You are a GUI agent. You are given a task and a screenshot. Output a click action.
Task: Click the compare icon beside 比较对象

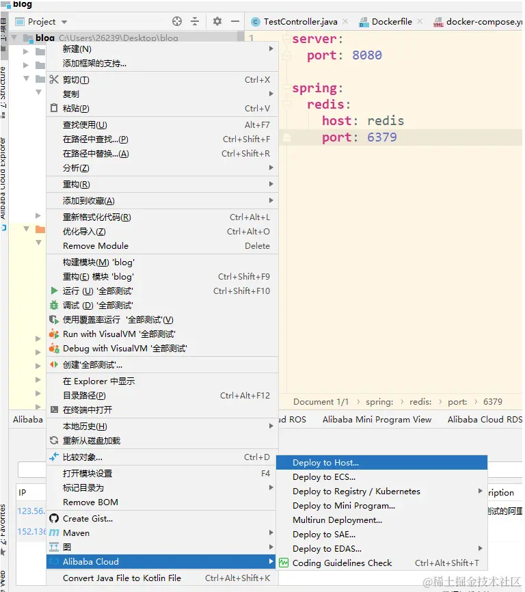(x=54, y=457)
